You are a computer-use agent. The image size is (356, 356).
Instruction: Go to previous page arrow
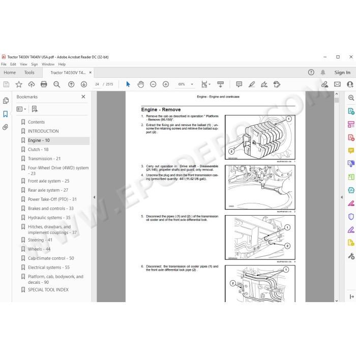point(71,84)
